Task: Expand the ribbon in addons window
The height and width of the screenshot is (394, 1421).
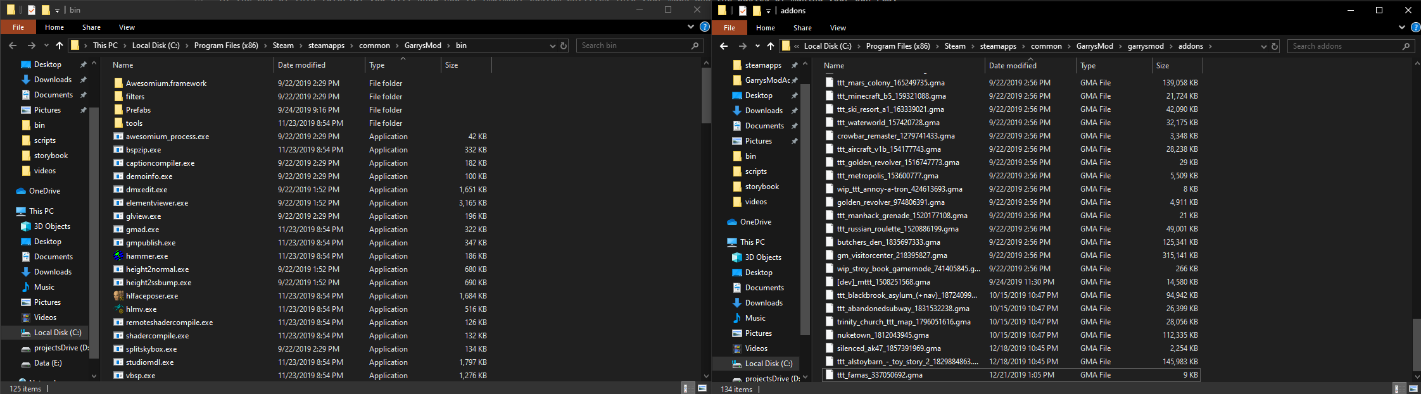Action: point(1402,28)
